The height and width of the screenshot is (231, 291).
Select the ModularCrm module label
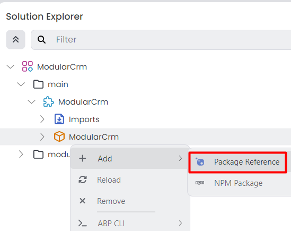coord(83,102)
